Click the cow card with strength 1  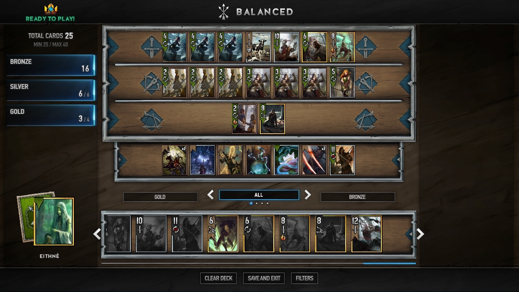(258, 47)
